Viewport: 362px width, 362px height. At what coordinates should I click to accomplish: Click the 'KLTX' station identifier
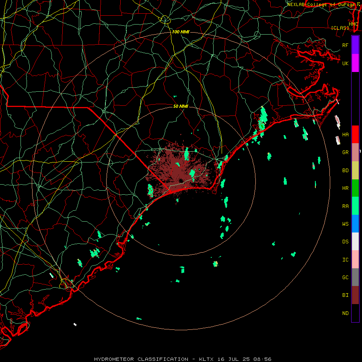point(206,359)
